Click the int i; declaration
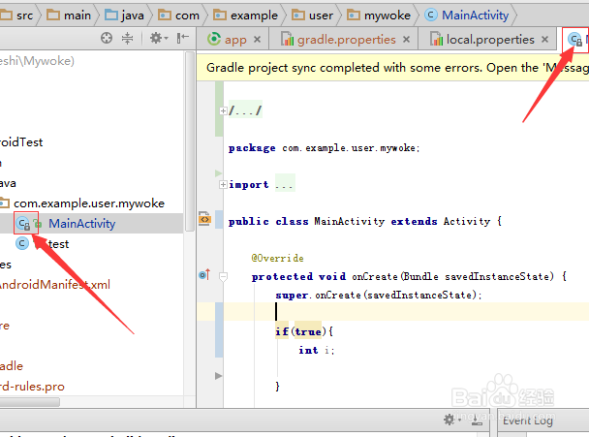The image size is (589, 437). click(316, 350)
